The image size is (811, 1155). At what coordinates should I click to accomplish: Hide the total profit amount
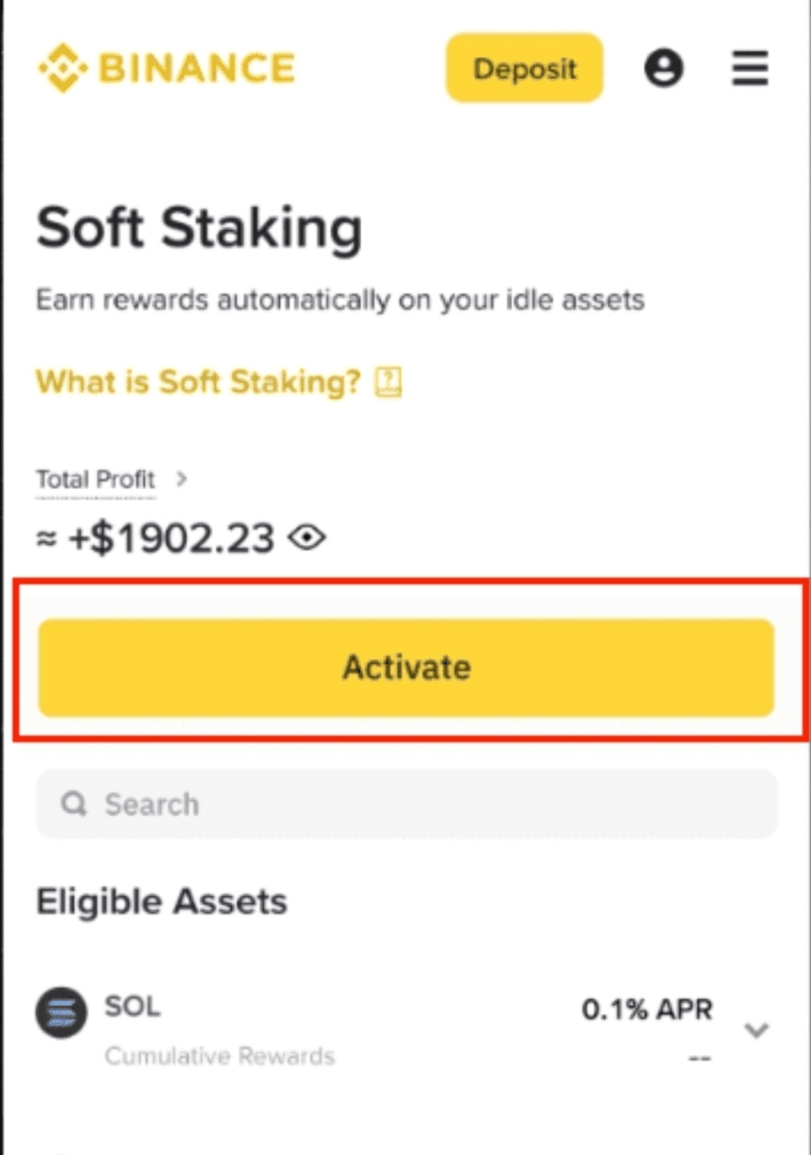[308, 538]
